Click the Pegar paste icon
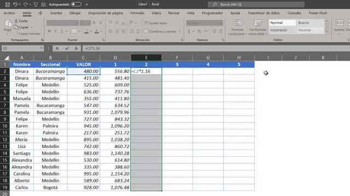Image resolution: width=350 pixels, height=196 pixels. (8, 23)
